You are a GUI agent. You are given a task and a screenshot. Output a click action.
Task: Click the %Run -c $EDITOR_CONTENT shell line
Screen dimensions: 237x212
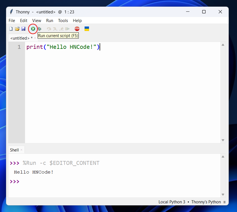click(61, 163)
